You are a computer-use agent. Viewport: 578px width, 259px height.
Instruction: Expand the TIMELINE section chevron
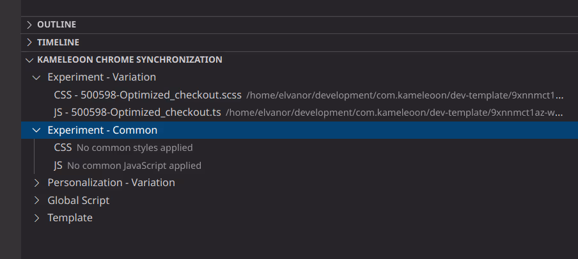coord(29,42)
